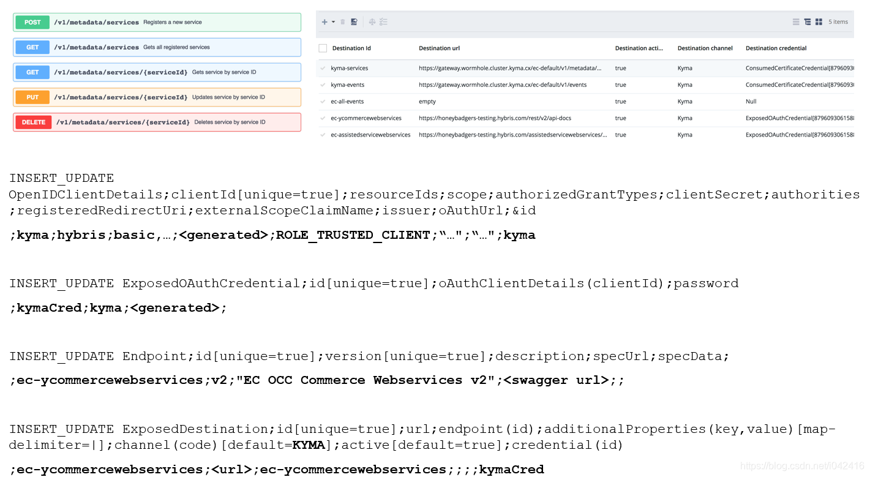Click the 'Null' credential cell
The height and width of the screenshot is (477, 870).
click(x=751, y=102)
